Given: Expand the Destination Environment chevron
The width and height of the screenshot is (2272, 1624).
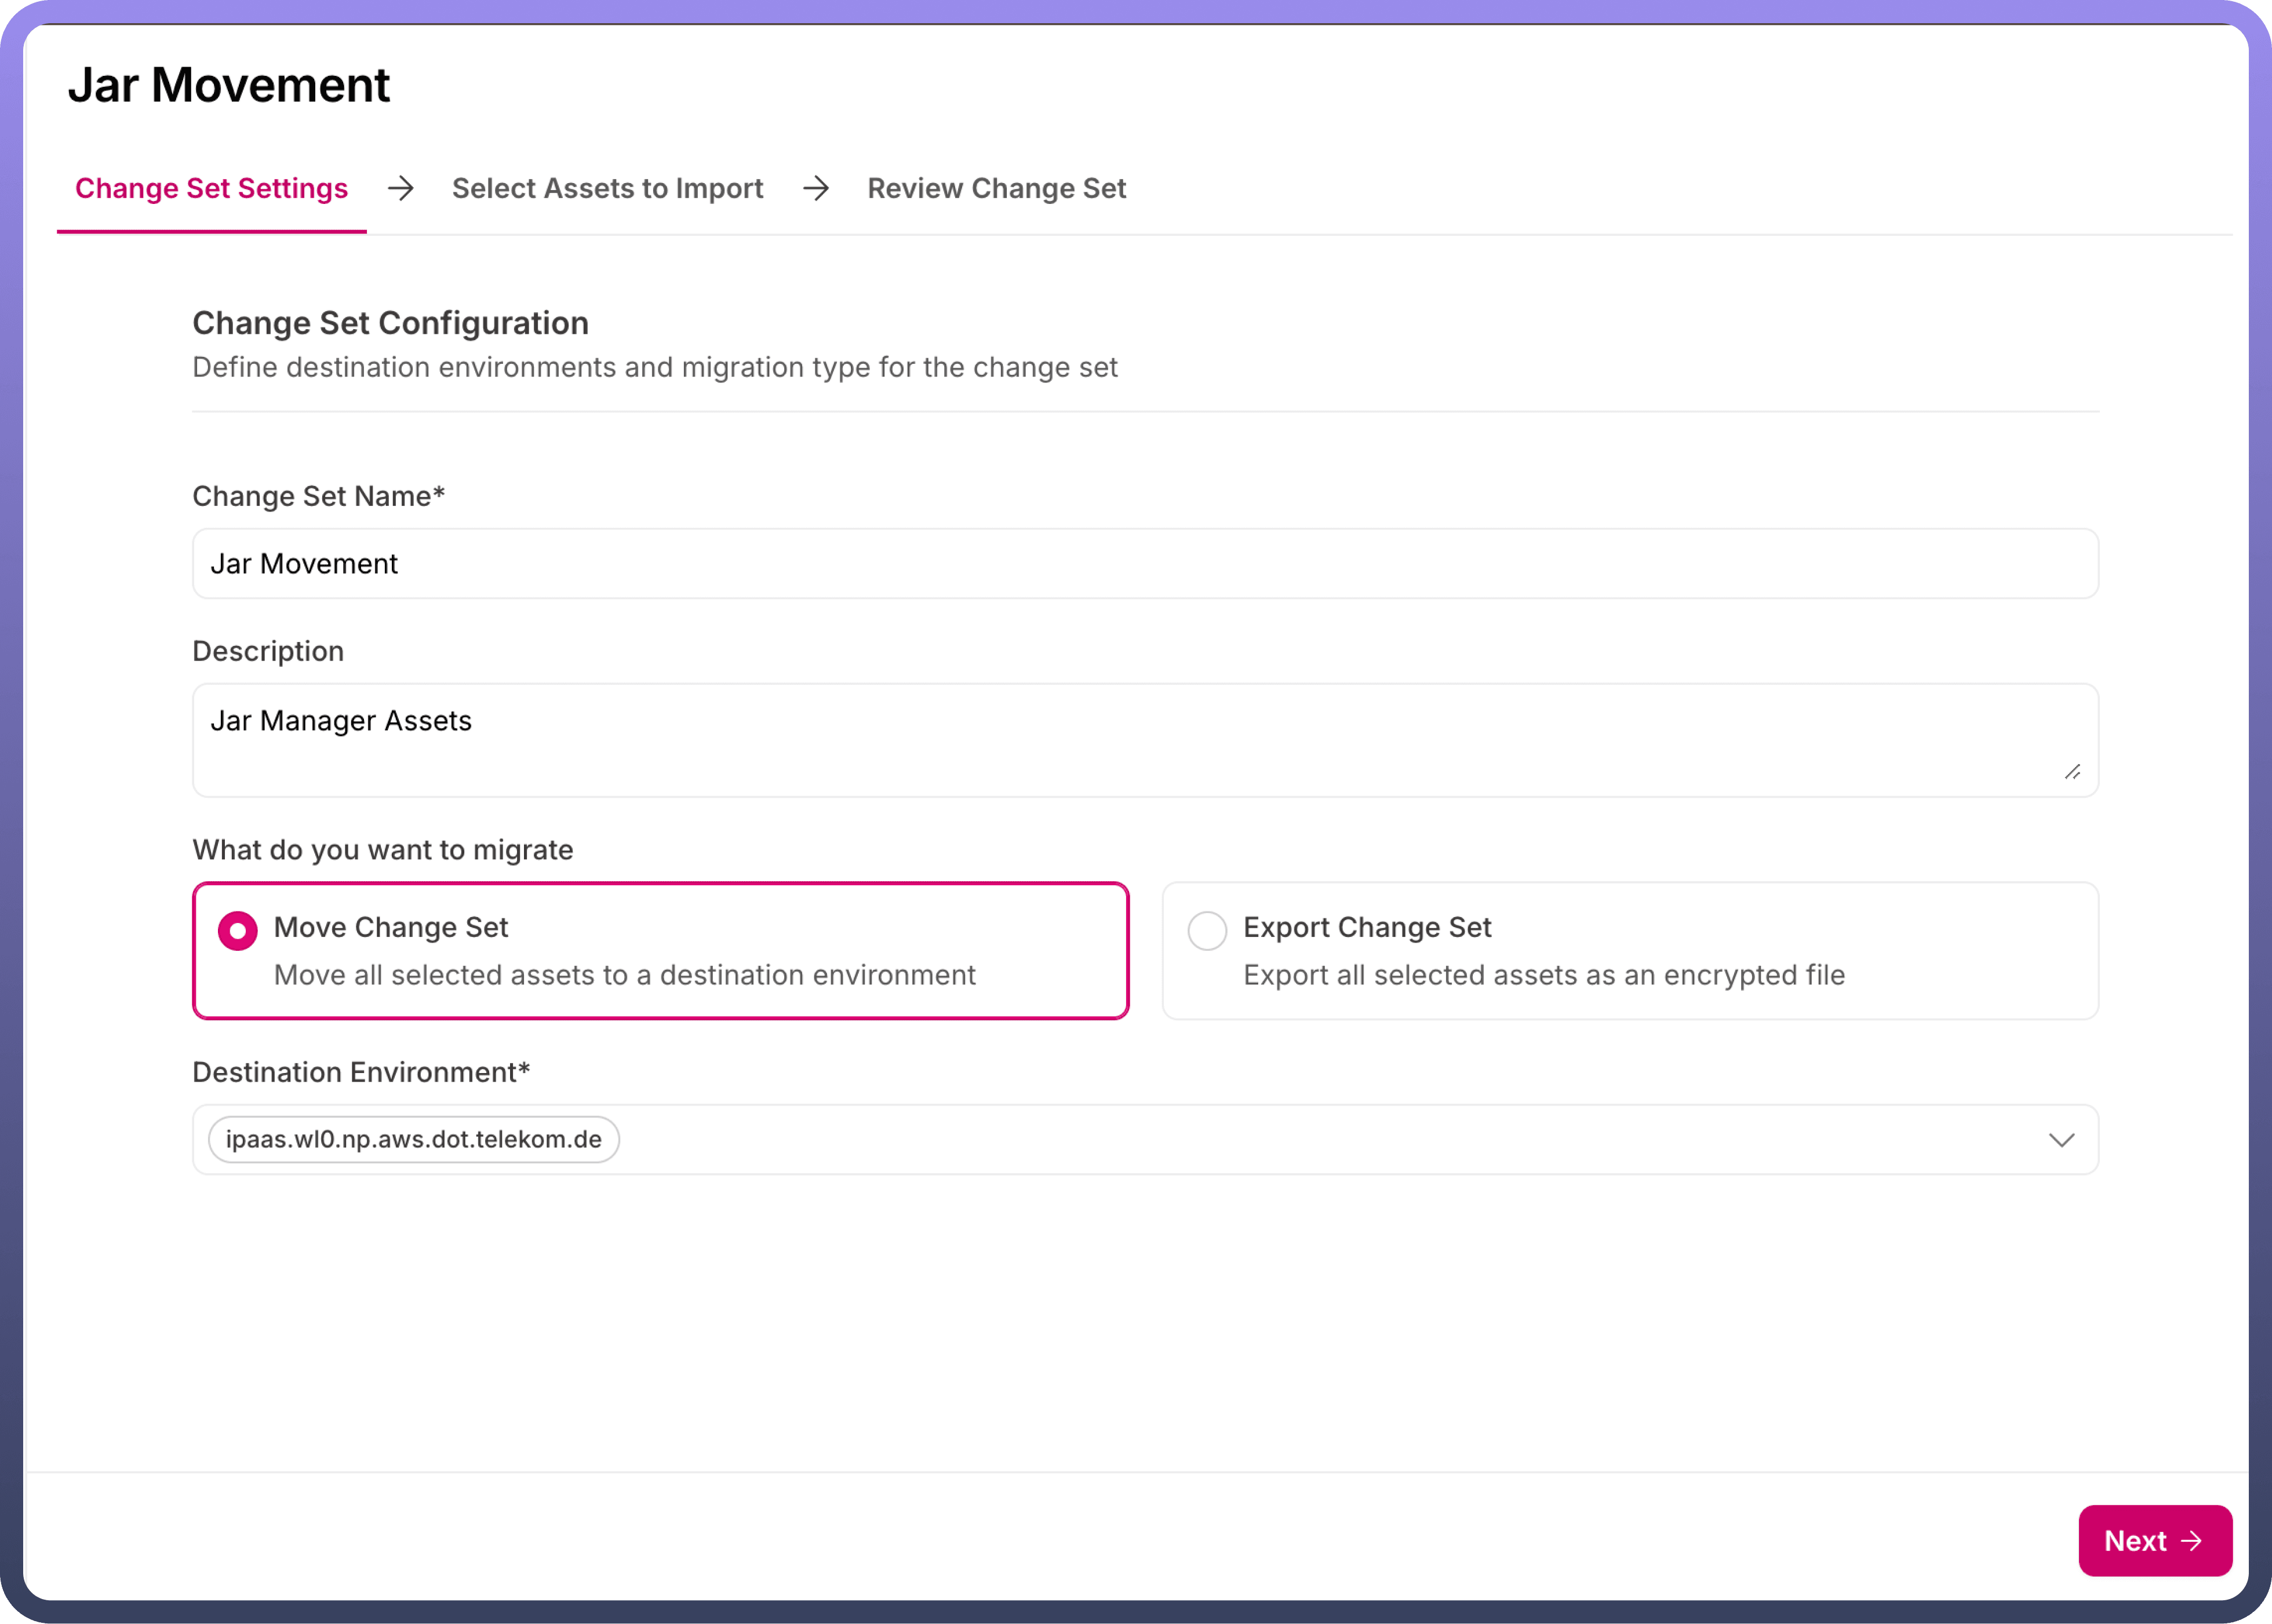Looking at the screenshot, I should (2061, 1140).
